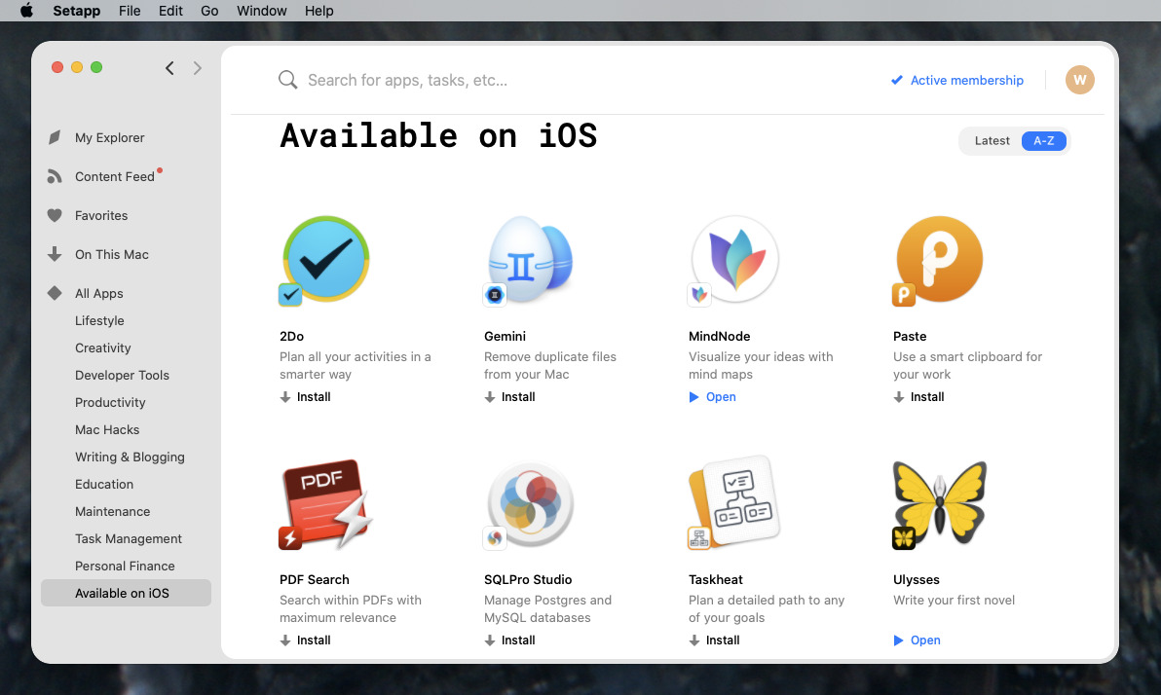Click the 2Do checkmark app icon

click(x=325, y=260)
